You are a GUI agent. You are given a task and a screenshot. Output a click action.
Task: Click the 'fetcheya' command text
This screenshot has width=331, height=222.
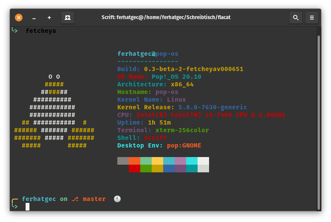[41, 31]
